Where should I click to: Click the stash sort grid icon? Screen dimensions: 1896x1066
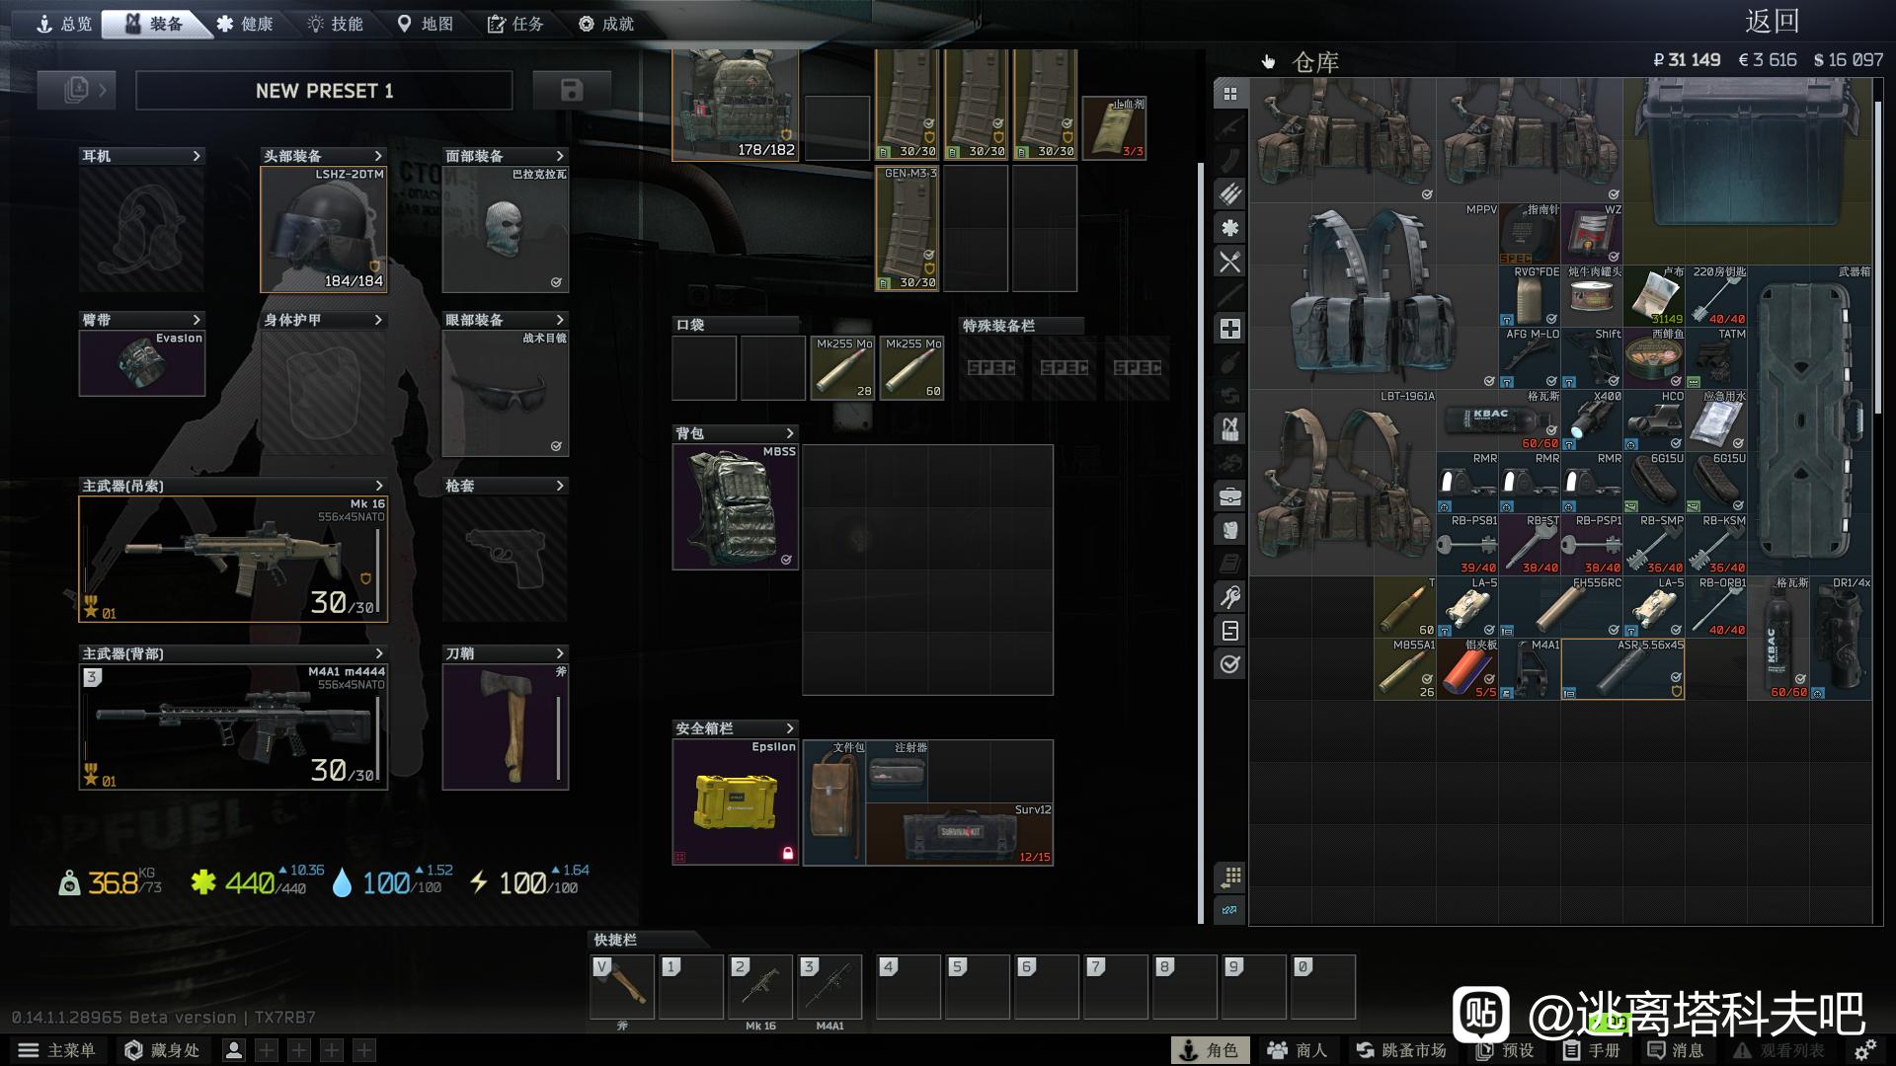coord(1230,876)
